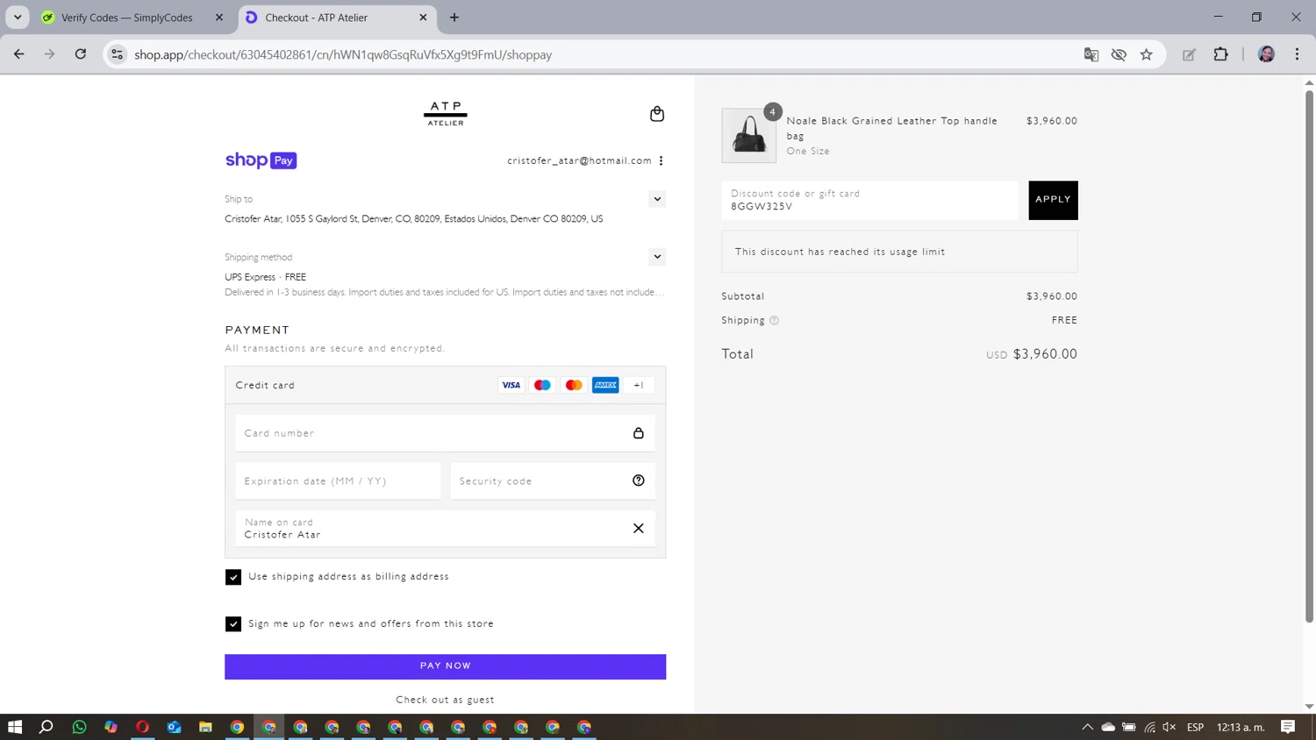Bookmark this page with the star icon
Image resolution: width=1316 pixels, height=740 pixels.
click(1147, 54)
